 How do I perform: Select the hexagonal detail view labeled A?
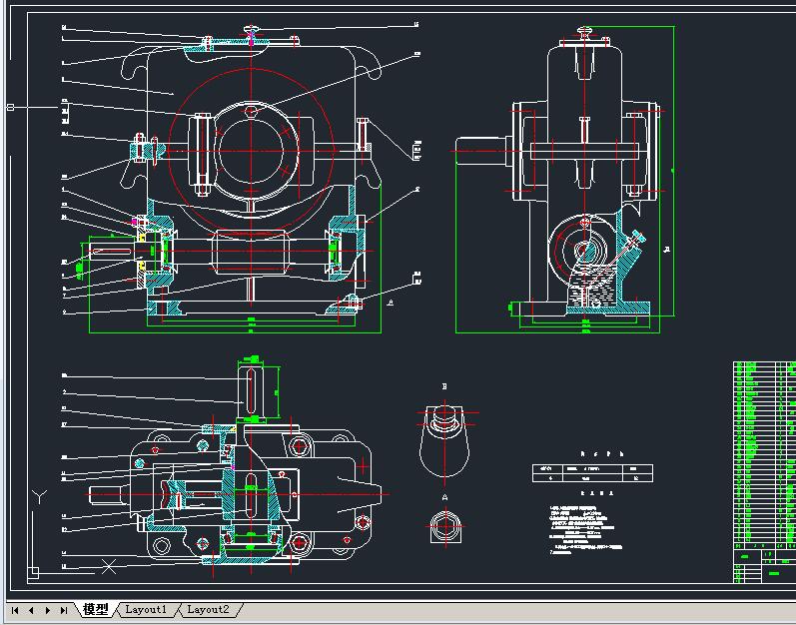click(445, 527)
